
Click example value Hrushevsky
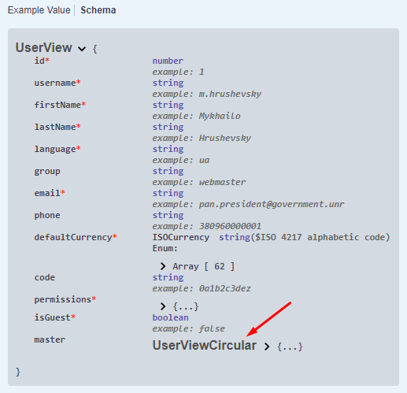pyautogui.click(x=225, y=138)
